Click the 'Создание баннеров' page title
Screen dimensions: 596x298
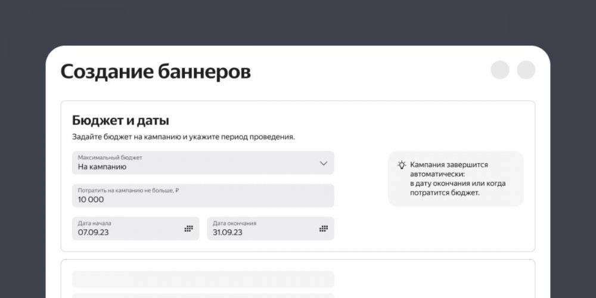point(156,72)
